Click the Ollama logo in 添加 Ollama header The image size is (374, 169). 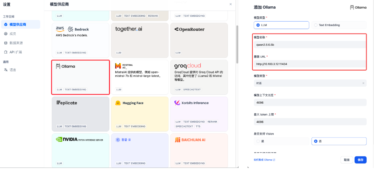(x=358, y=7)
